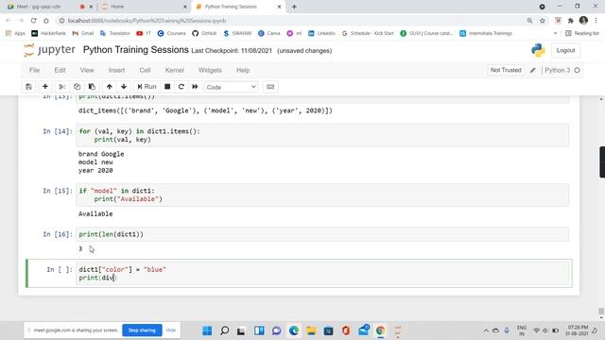Open browser extensions puzzle icon

571,21
